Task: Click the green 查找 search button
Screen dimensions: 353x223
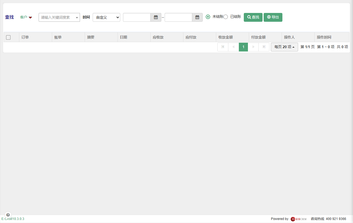Action: (x=253, y=17)
